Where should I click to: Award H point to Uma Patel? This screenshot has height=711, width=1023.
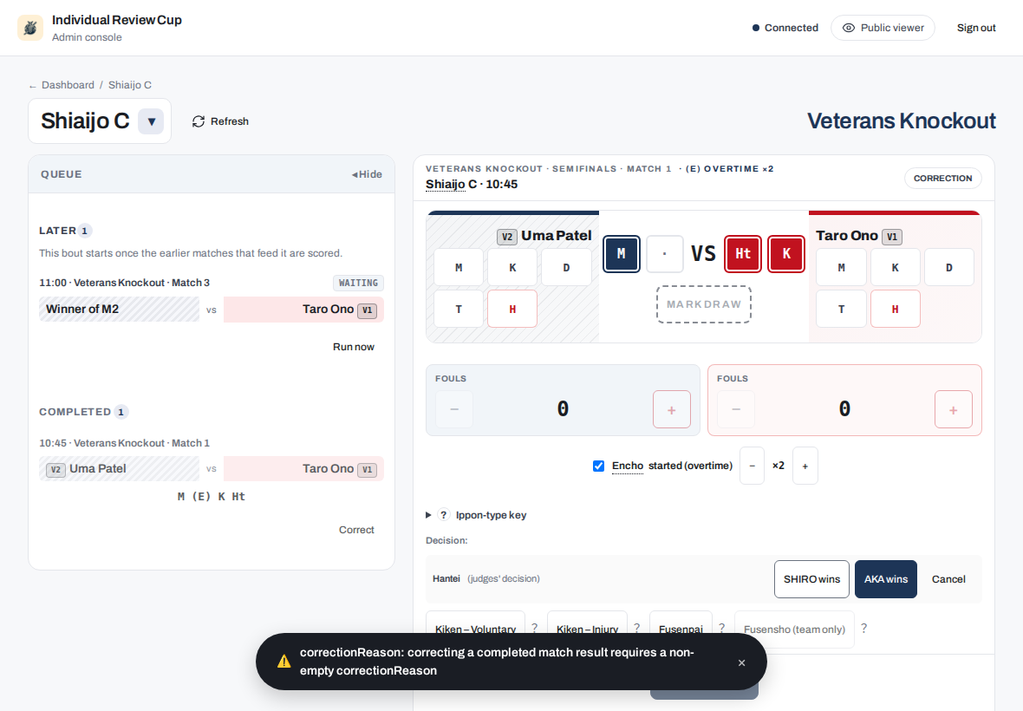[x=513, y=310]
